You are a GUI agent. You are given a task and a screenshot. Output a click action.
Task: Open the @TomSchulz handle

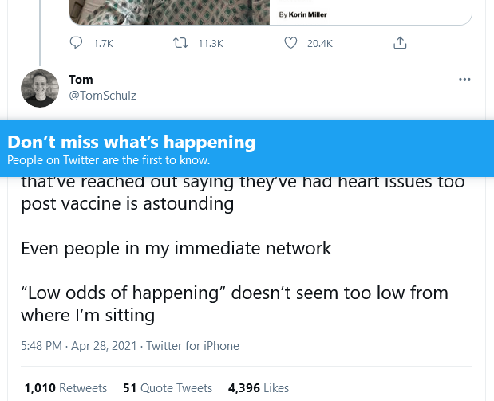[x=103, y=96]
